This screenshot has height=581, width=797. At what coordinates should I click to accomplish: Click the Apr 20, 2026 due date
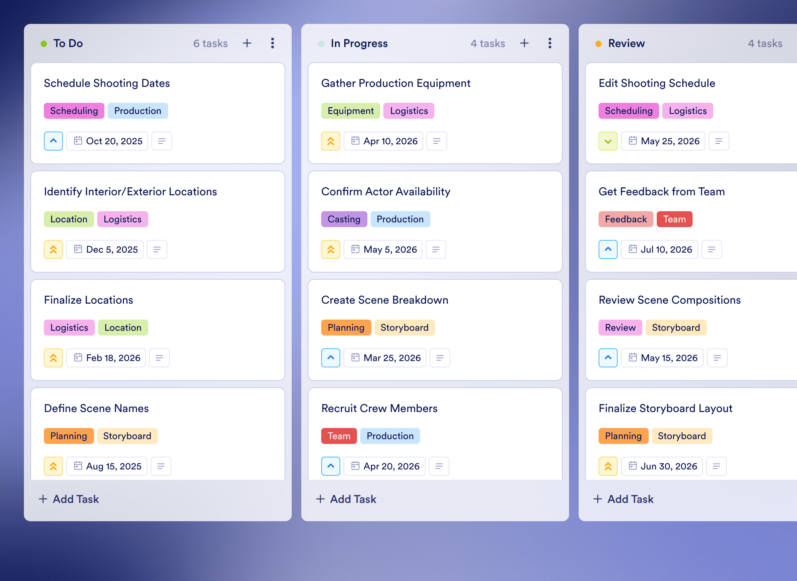(x=385, y=466)
